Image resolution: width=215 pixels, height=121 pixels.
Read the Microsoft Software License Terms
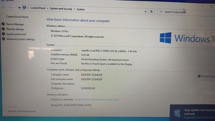click(97, 100)
